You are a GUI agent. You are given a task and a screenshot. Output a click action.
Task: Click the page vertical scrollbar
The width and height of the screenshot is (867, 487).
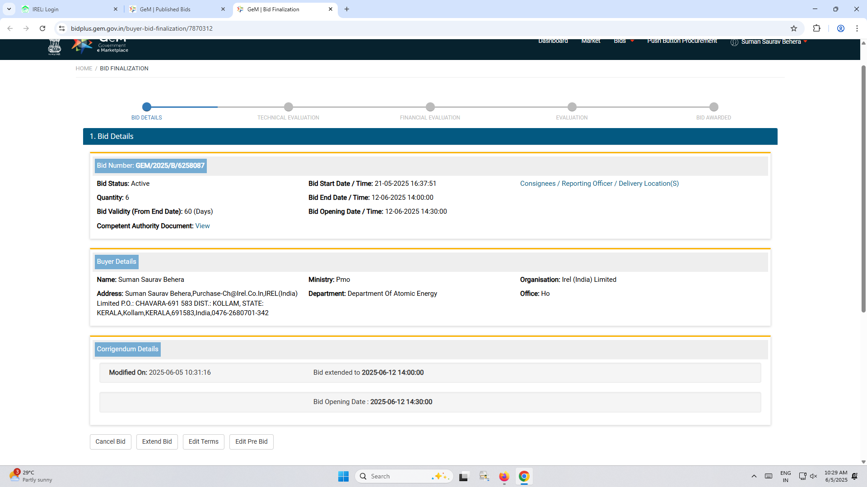(x=863, y=189)
